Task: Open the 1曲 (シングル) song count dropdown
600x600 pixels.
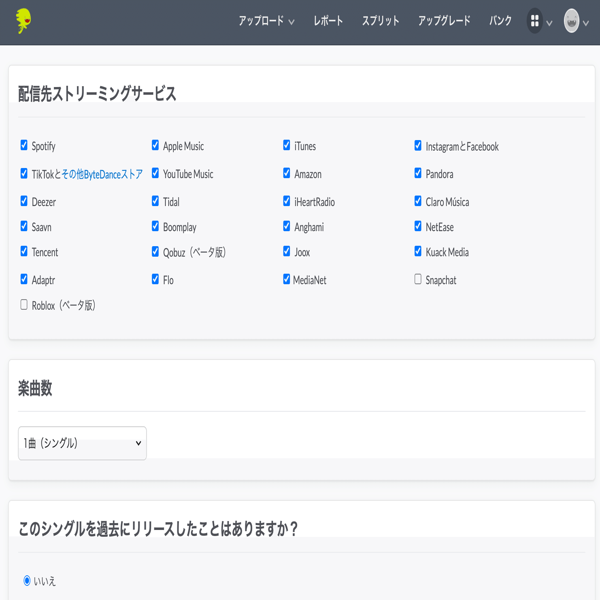Action: point(82,443)
